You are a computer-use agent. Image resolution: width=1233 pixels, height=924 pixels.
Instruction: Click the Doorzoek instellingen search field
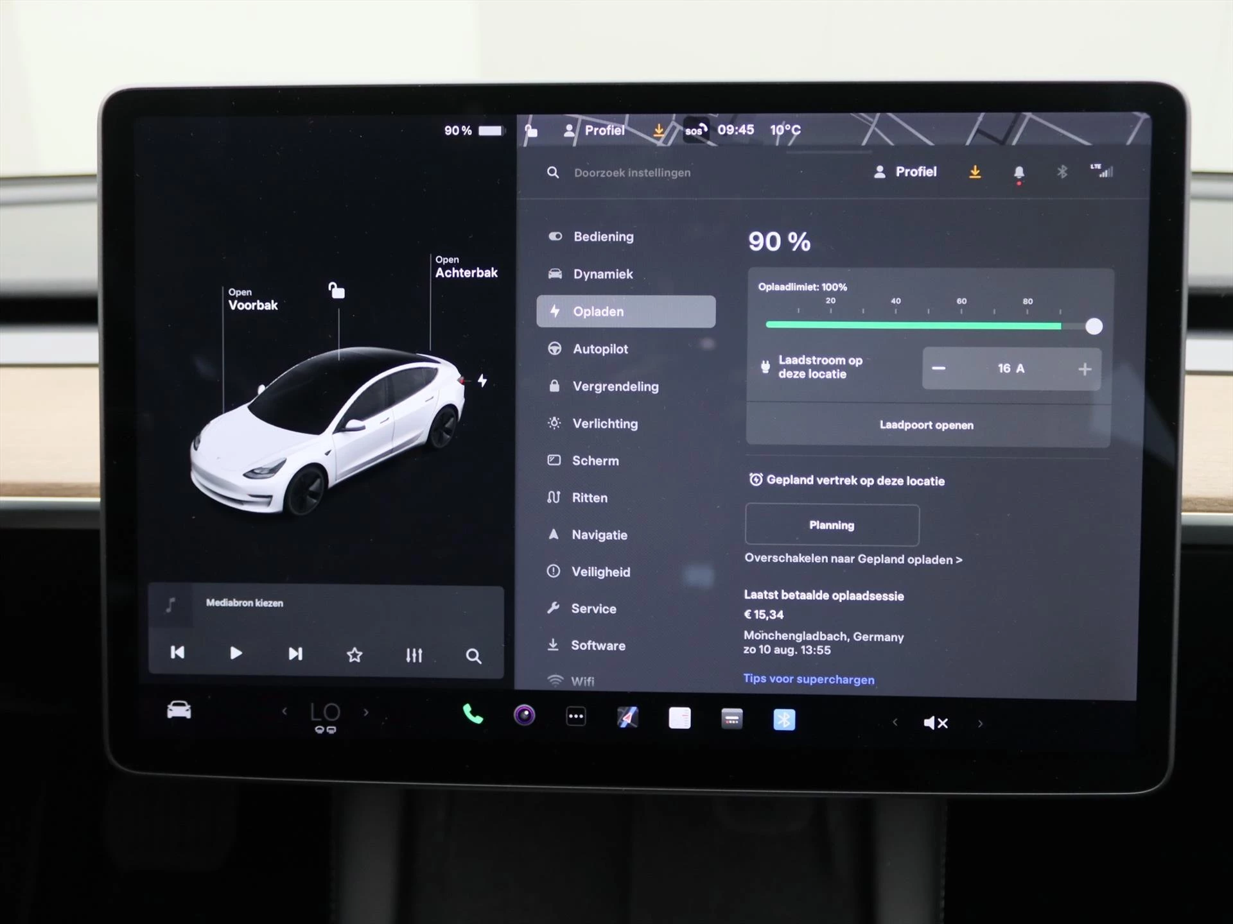click(633, 173)
